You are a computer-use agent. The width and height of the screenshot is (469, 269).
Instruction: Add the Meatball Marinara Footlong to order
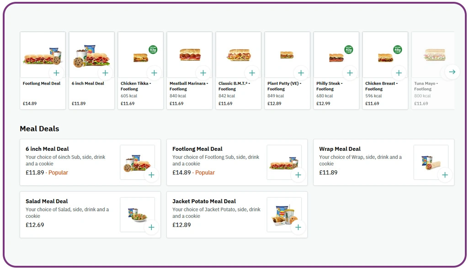coord(203,73)
